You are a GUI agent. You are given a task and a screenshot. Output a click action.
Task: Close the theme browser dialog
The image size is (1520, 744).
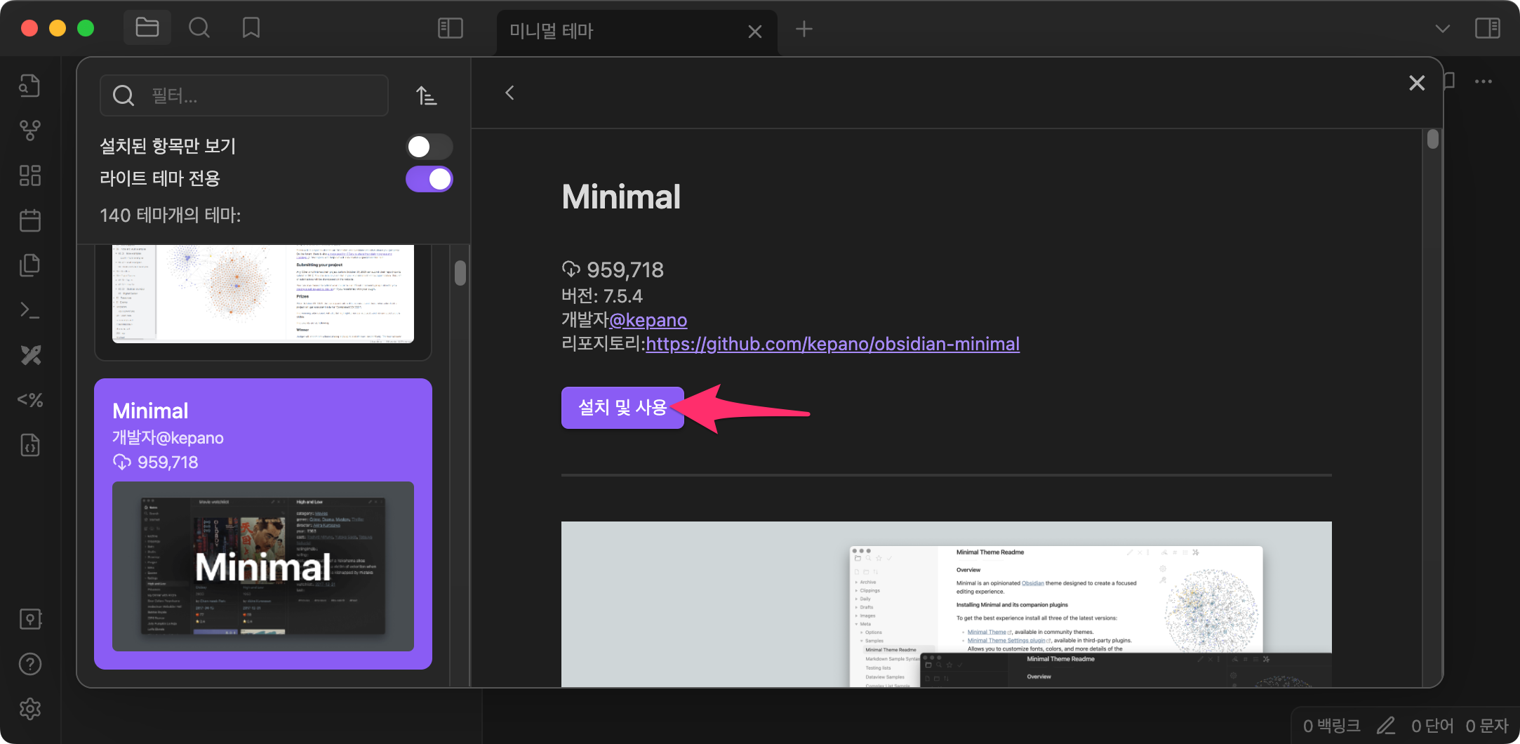point(1417,83)
